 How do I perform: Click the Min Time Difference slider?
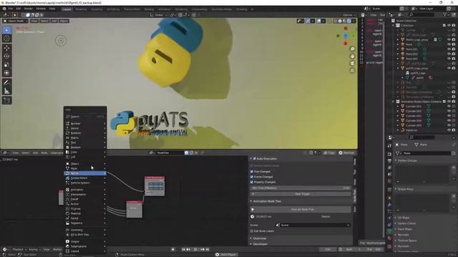point(301,188)
